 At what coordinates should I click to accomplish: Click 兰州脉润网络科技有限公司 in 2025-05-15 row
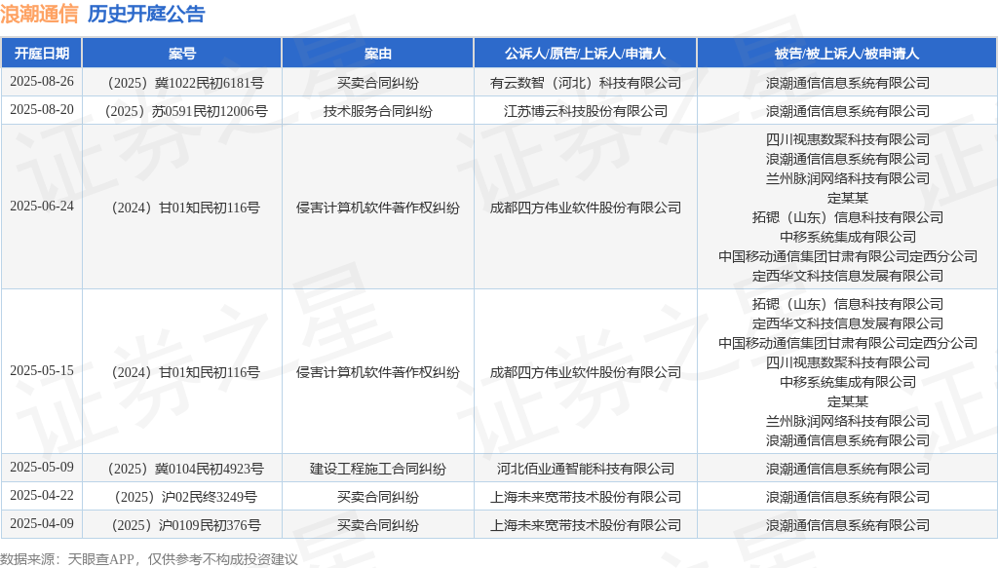pyautogui.click(x=848, y=421)
